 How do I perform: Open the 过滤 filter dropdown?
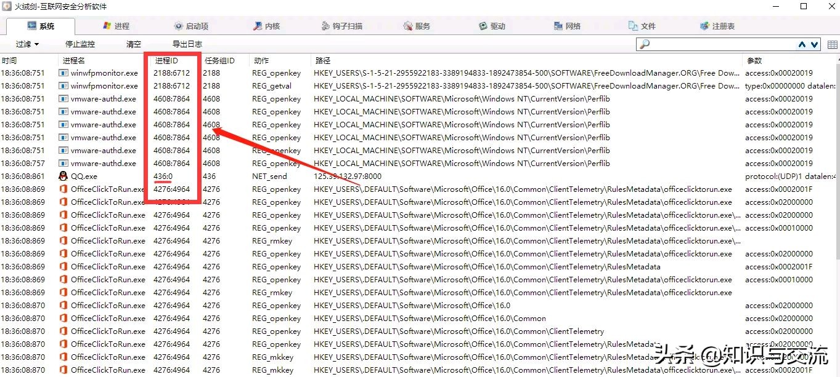tap(23, 44)
